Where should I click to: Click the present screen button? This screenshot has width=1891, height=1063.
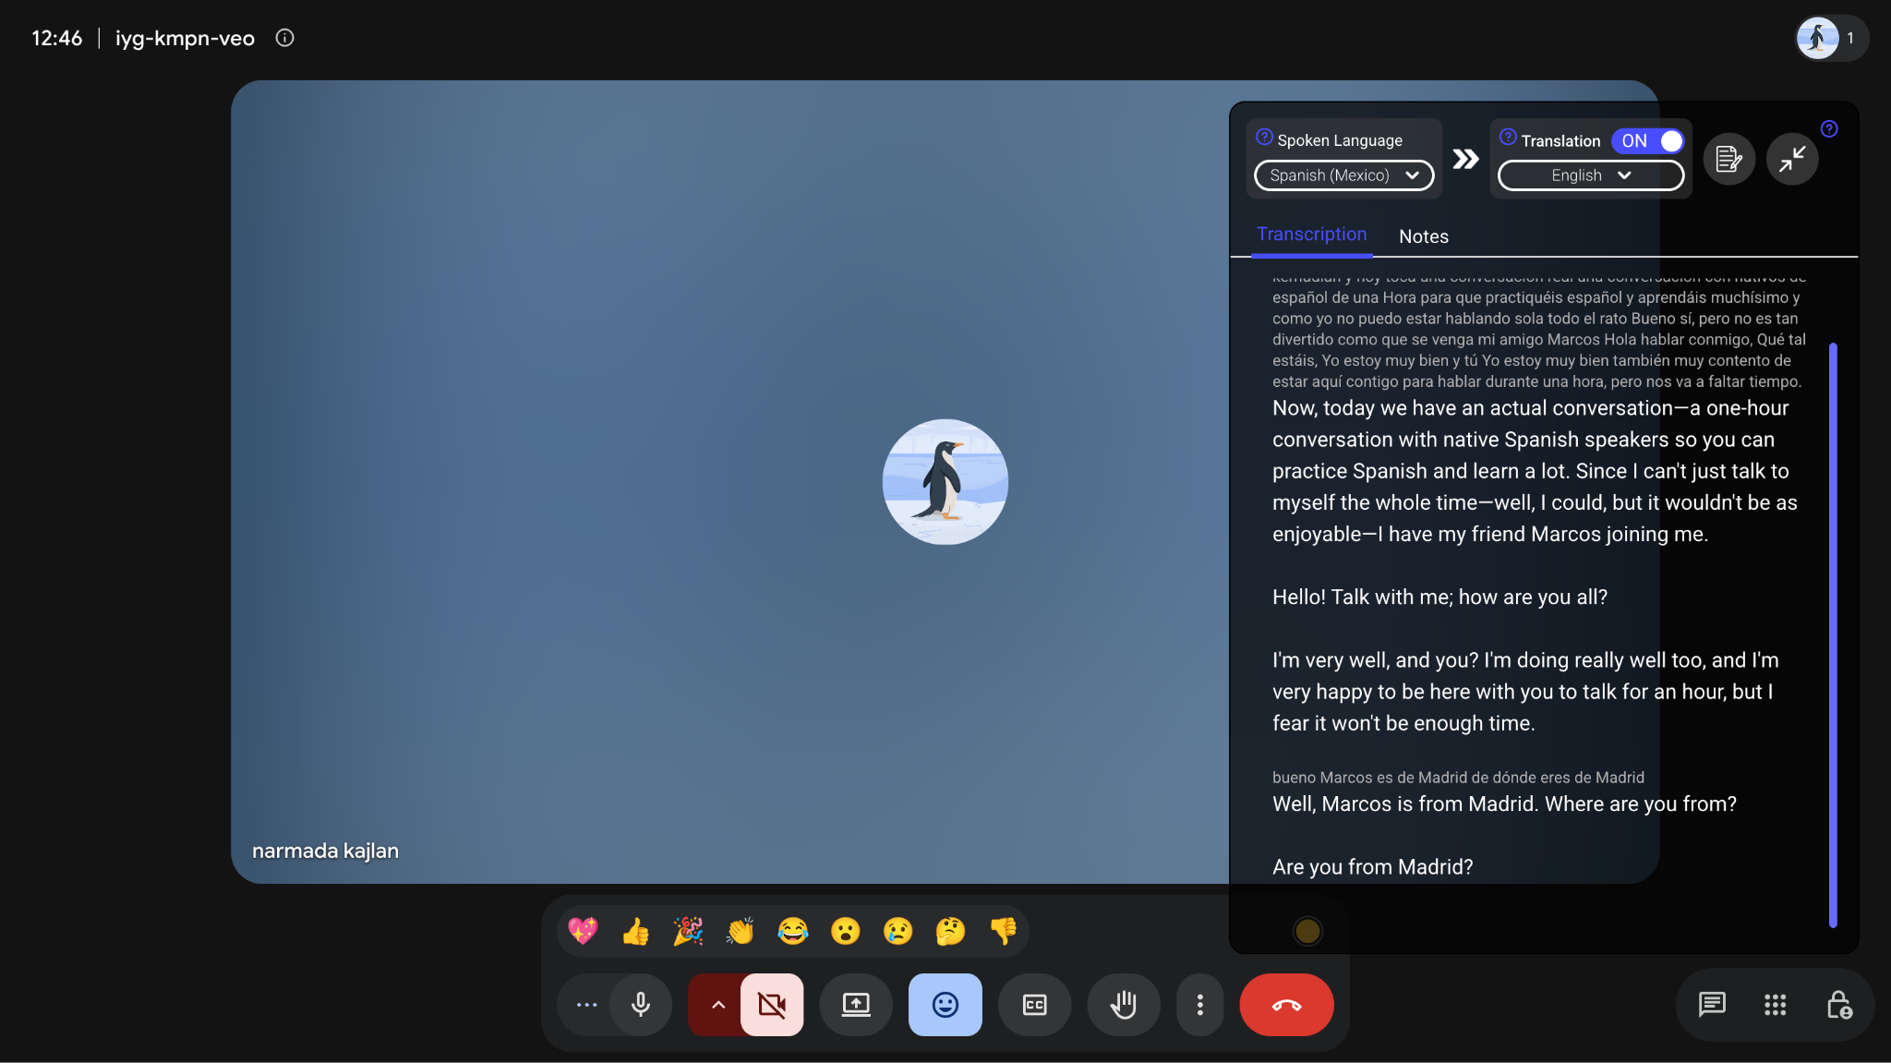[x=856, y=1005]
